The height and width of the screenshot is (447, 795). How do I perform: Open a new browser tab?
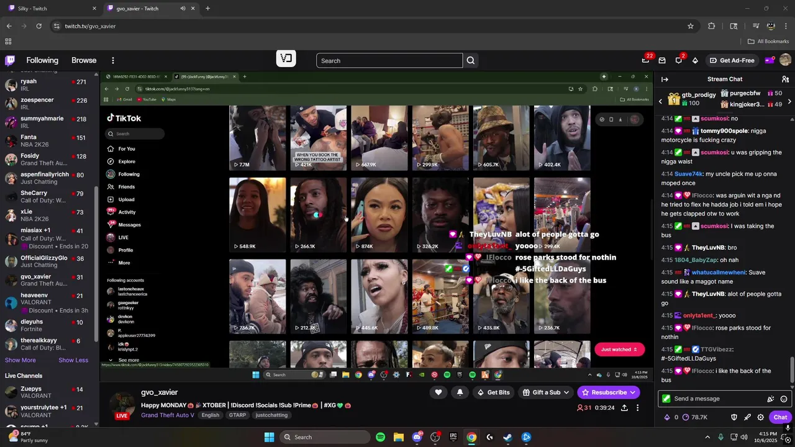click(x=207, y=9)
